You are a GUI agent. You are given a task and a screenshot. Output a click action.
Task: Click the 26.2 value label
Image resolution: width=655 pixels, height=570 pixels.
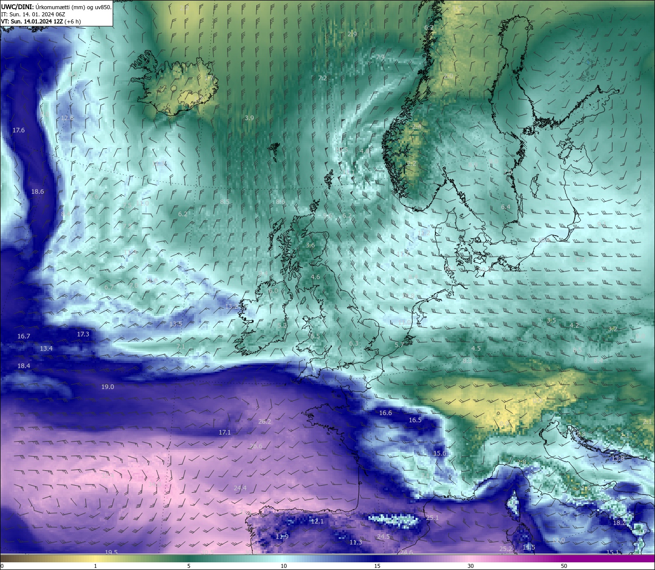tap(265, 422)
